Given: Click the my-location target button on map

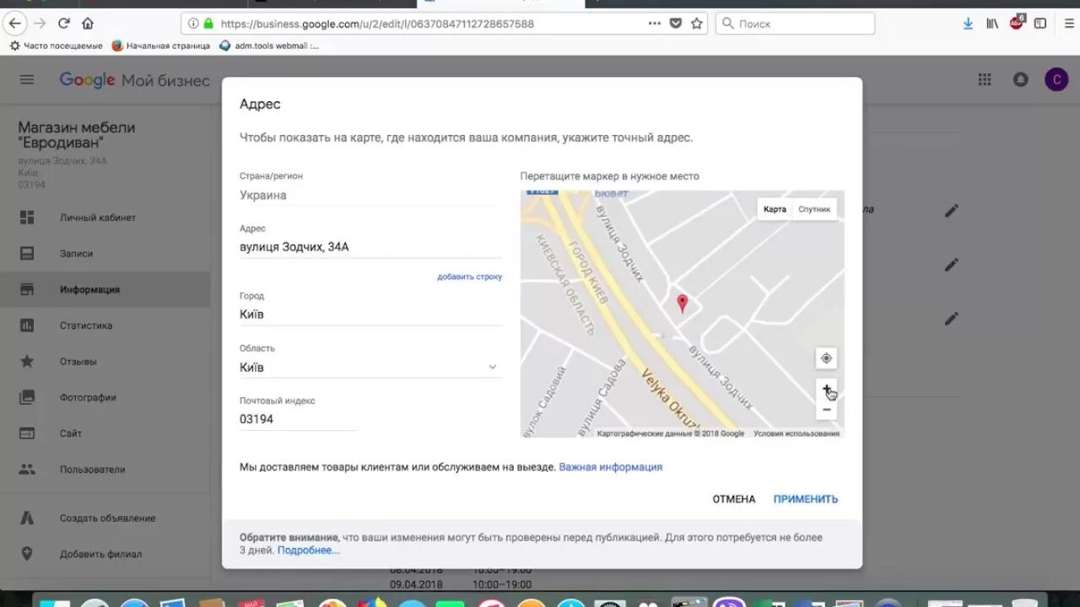Looking at the screenshot, I should [826, 358].
